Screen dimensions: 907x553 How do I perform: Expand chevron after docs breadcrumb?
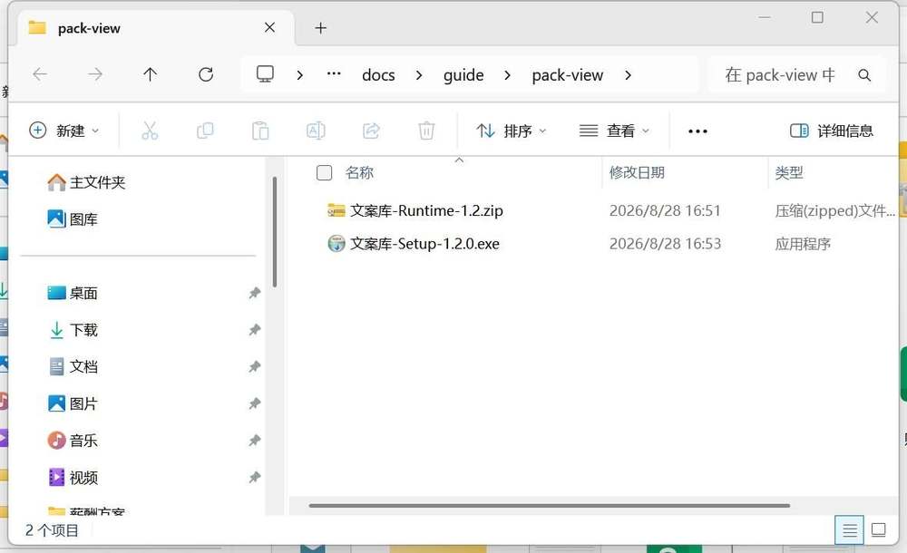419,75
